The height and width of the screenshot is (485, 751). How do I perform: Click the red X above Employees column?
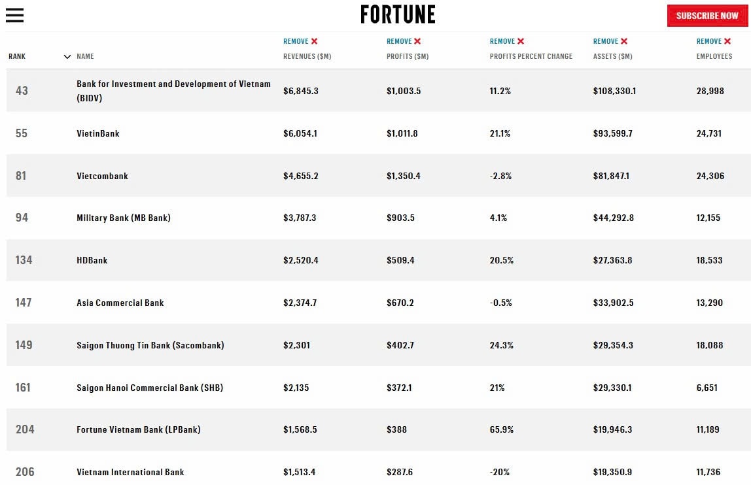point(727,41)
